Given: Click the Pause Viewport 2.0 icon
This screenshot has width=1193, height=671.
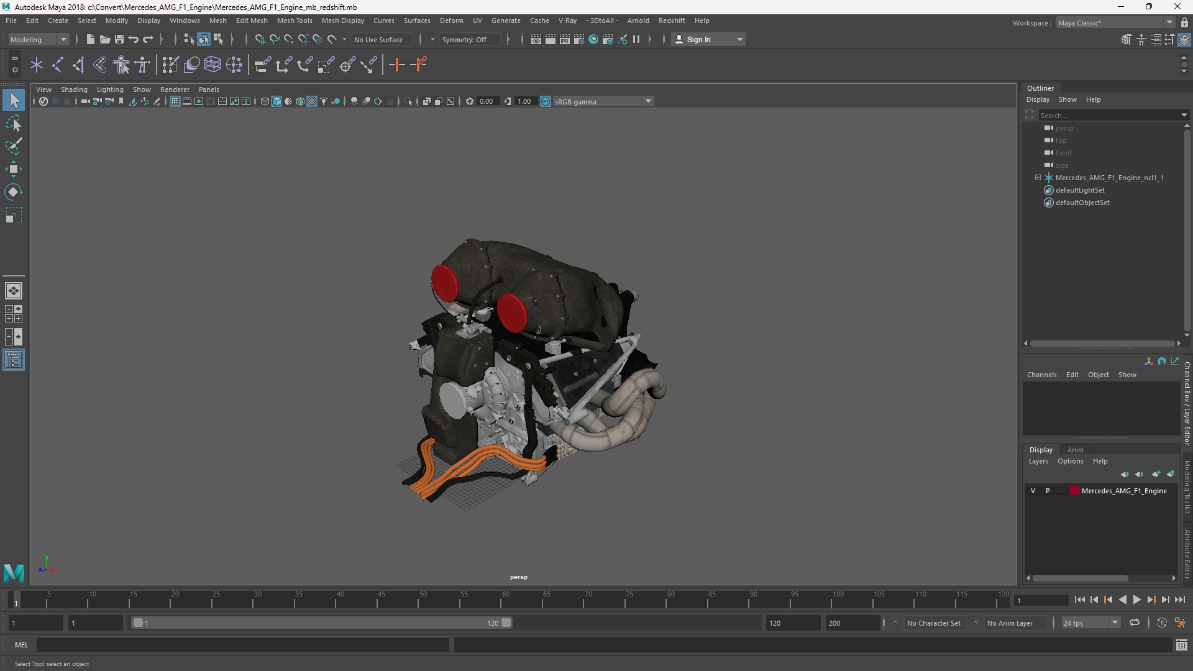Looking at the screenshot, I should coord(636,39).
